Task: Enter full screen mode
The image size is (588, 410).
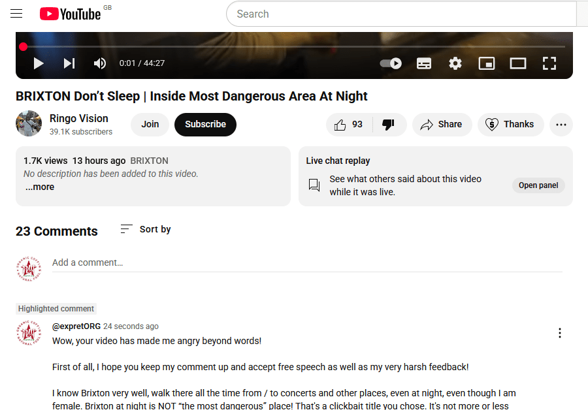Action: click(549, 63)
